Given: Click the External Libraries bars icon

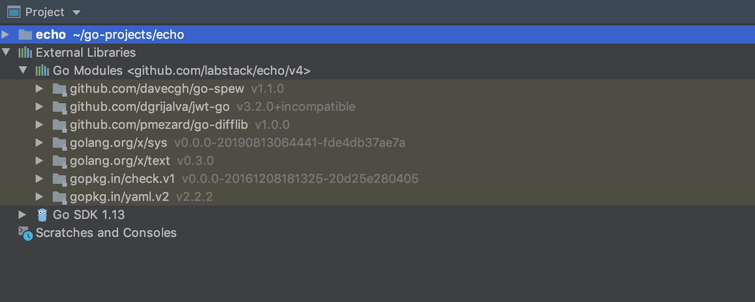Looking at the screenshot, I should coord(25,52).
